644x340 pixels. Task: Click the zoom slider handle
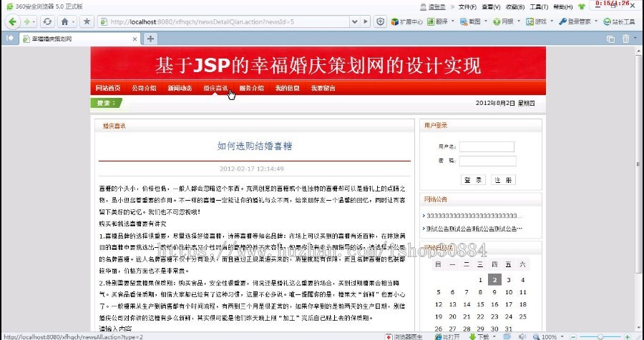coord(600,336)
